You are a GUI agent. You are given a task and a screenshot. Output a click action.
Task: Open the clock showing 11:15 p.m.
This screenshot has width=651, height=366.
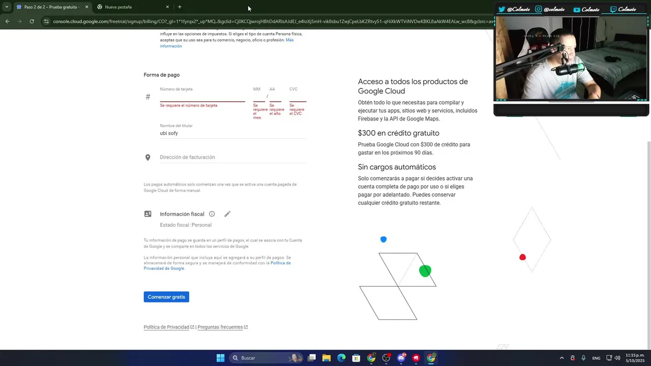coord(635,358)
